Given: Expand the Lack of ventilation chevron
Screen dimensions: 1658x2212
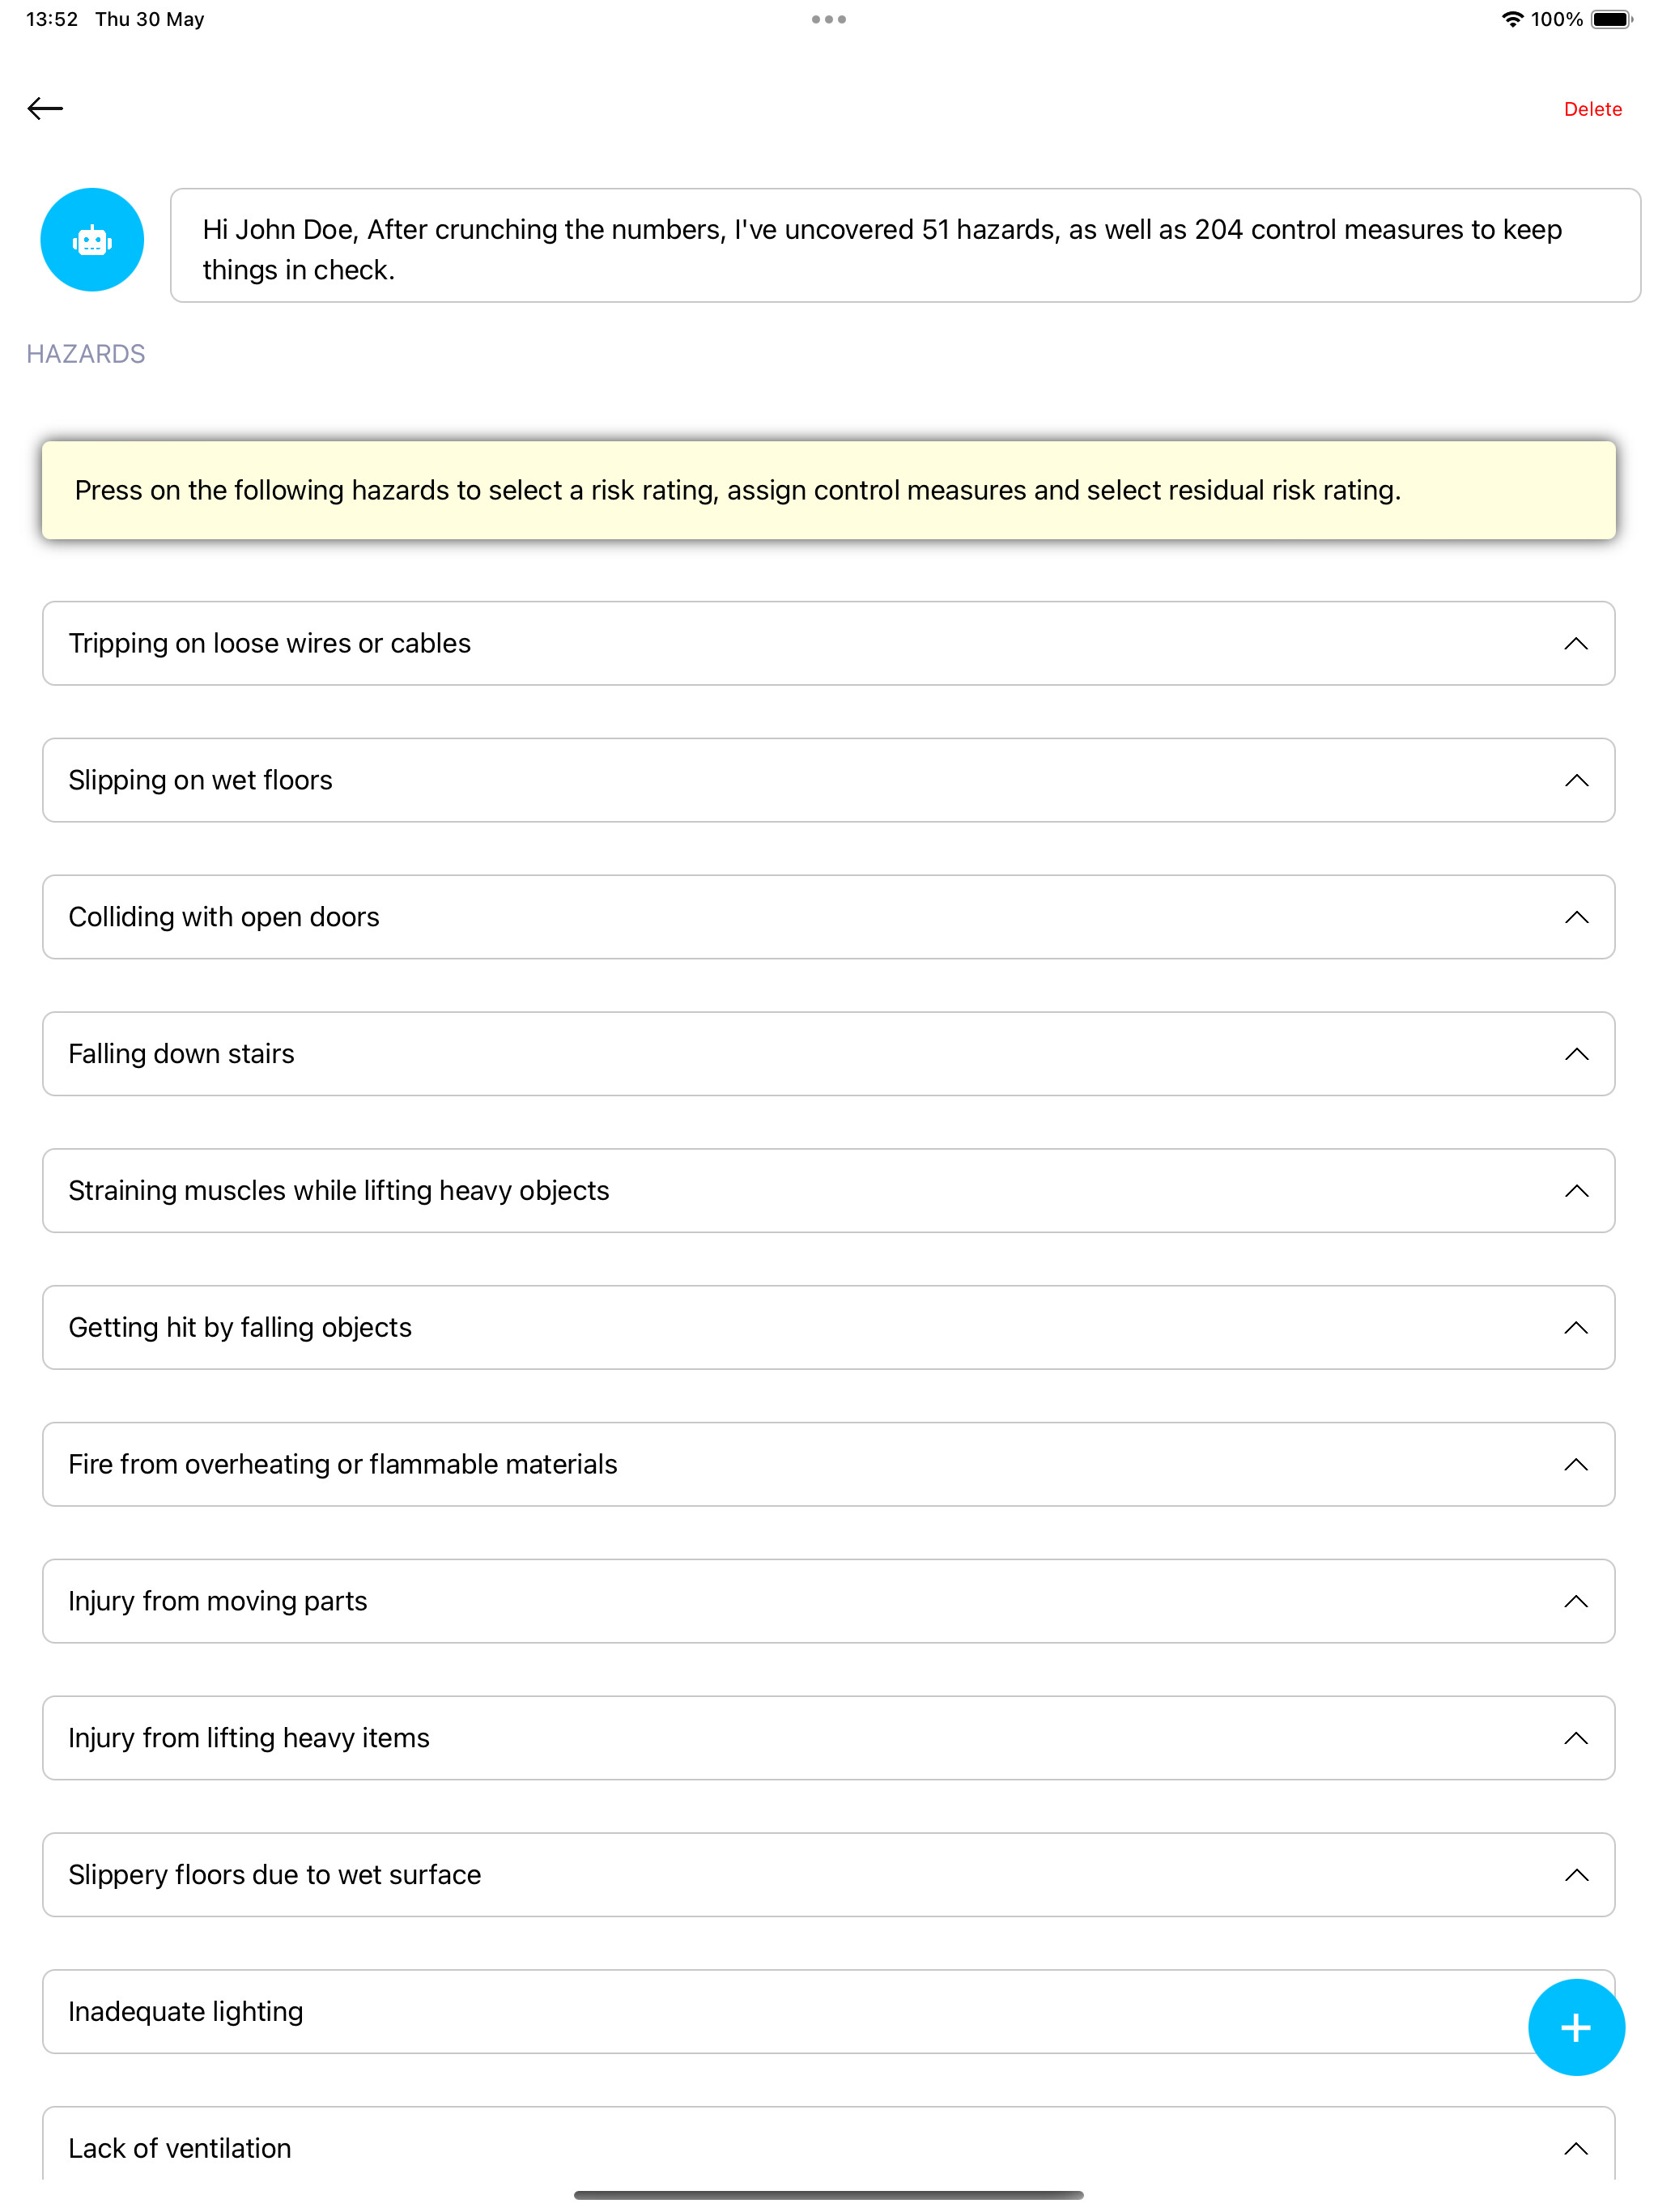Looking at the screenshot, I should 1575,2148.
